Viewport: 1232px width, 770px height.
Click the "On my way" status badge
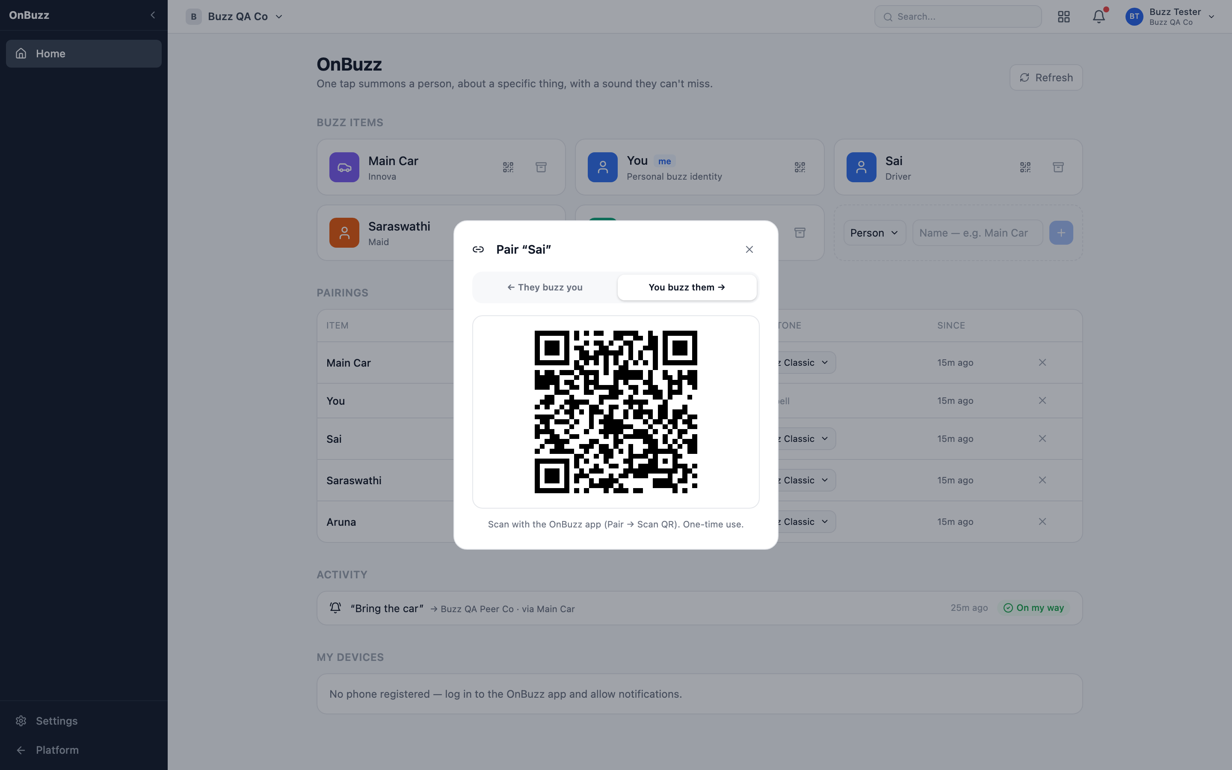1033,607
